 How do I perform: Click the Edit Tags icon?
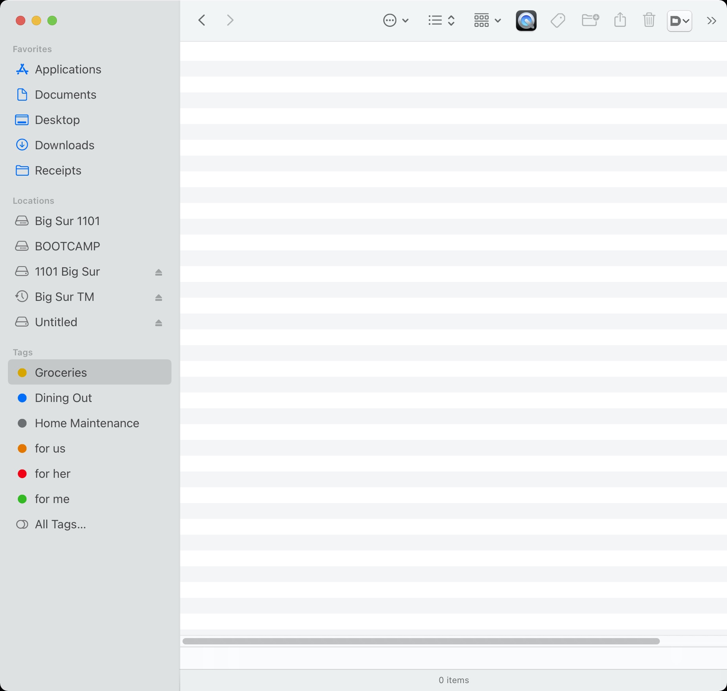coord(558,20)
